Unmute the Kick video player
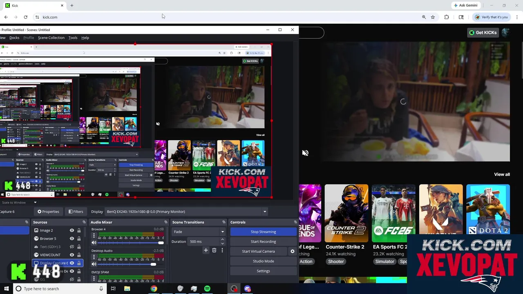 [x=305, y=153]
